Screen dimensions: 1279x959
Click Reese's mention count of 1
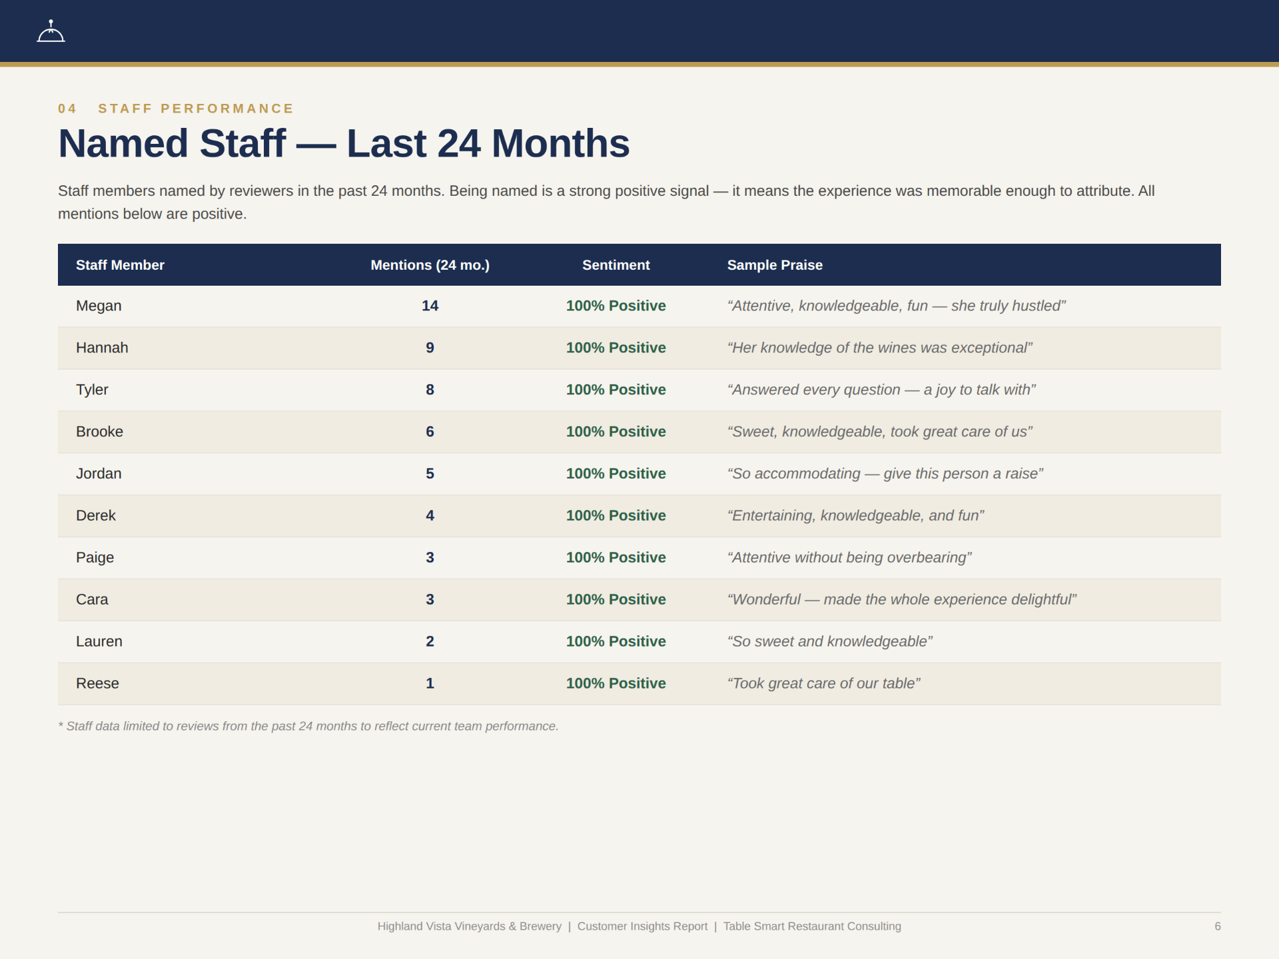point(430,683)
